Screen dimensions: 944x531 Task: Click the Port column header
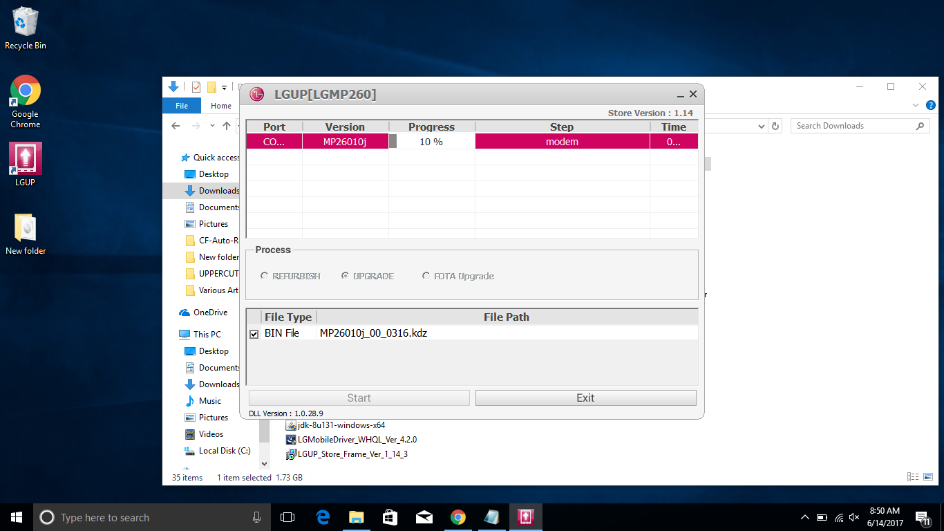274,127
